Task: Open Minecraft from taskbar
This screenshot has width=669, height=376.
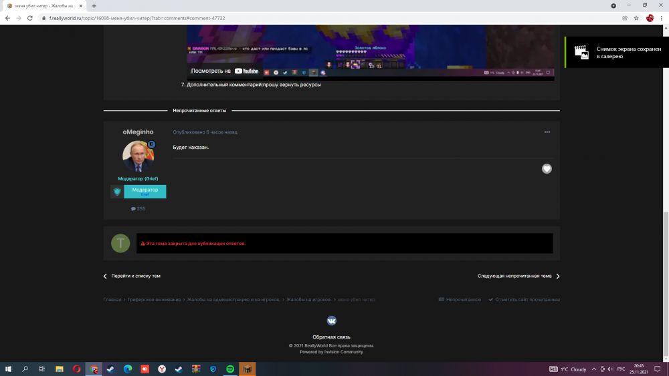Action: [x=247, y=369]
